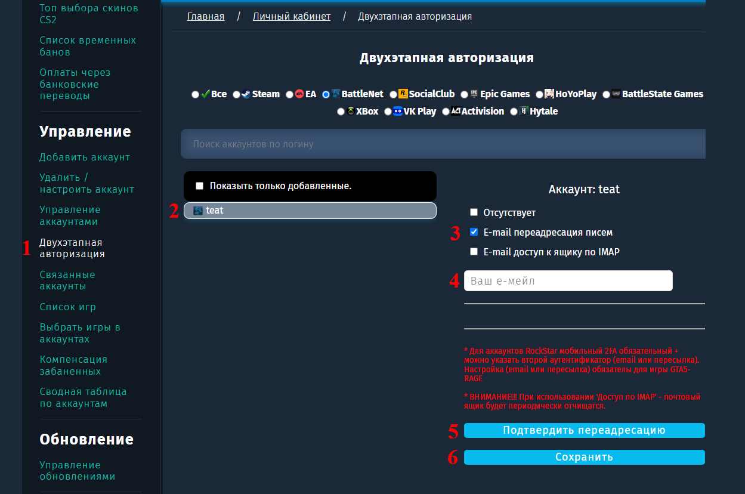Viewport: 745px width, 494px height.
Task: Open Связанные аккаунты
Action: [67, 280]
